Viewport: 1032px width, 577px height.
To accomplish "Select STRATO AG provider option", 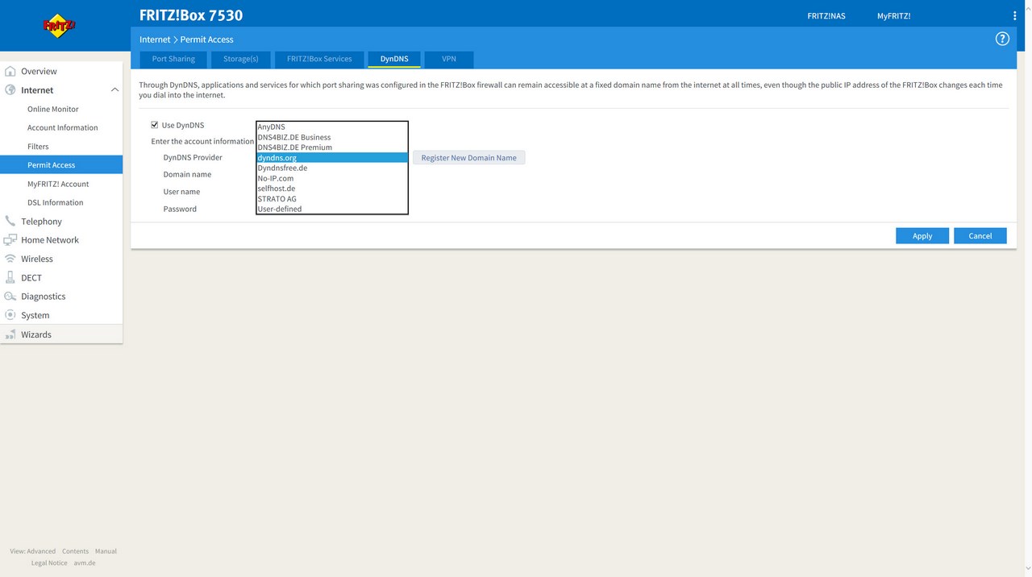I will [332, 198].
